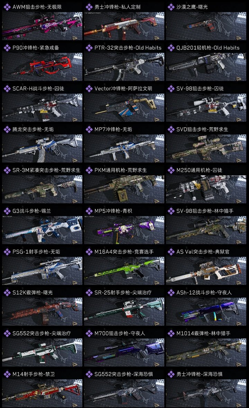Image resolution: width=249 pixels, height=408 pixels.
Task: Click the rarity icon beside M14射手步枪-禁卫
Action: 7,374
